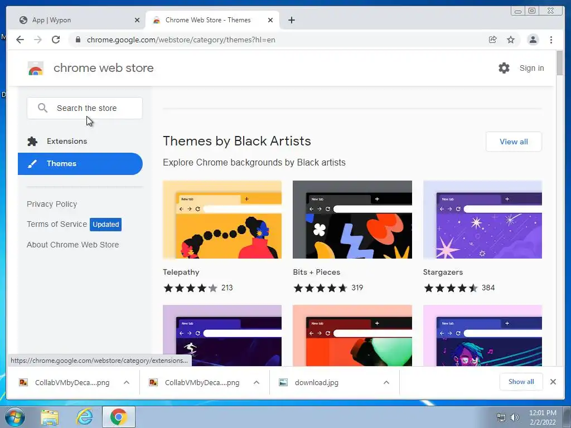This screenshot has height=428, width=571.
Task: Focus the Search the store field
Action: [85, 108]
